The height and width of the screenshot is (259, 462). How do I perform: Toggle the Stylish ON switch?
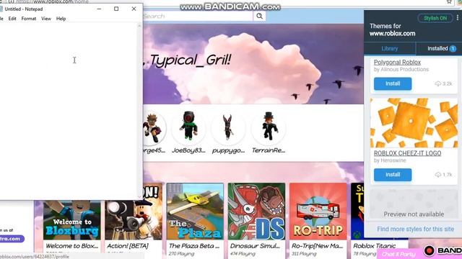pyautogui.click(x=435, y=18)
